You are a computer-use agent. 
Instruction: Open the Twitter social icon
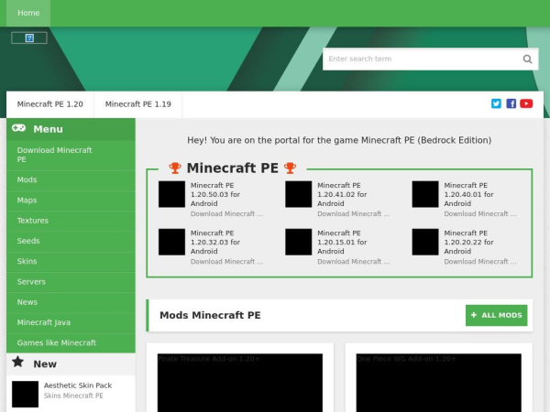point(496,103)
